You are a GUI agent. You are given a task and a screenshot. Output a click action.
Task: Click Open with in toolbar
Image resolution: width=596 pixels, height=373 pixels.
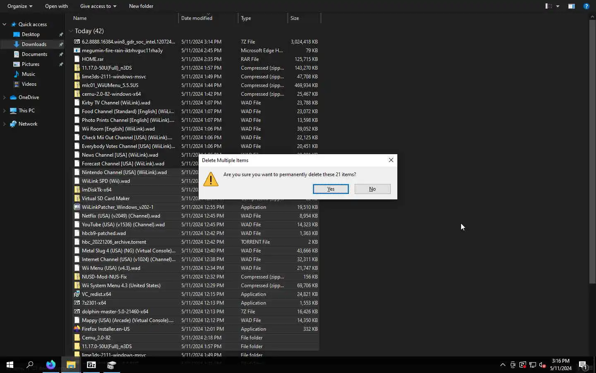[x=56, y=6]
